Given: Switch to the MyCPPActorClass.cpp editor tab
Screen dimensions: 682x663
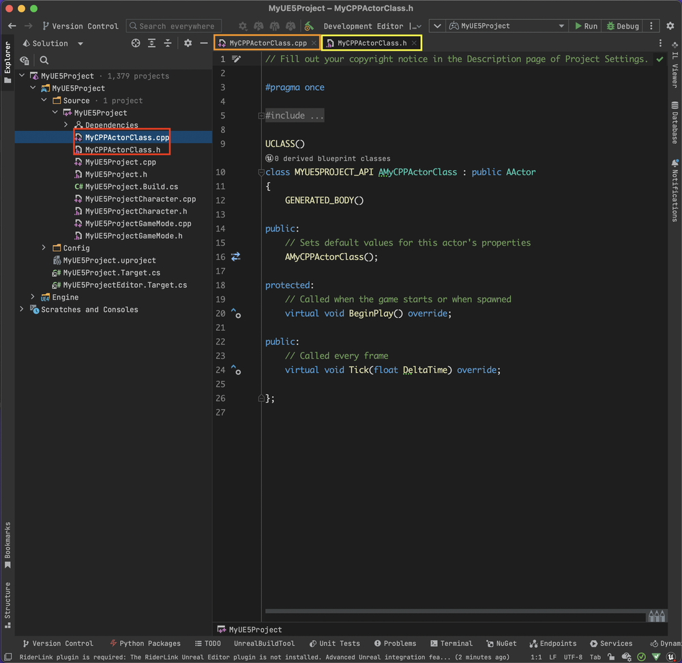Looking at the screenshot, I should (x=267, y=43).
